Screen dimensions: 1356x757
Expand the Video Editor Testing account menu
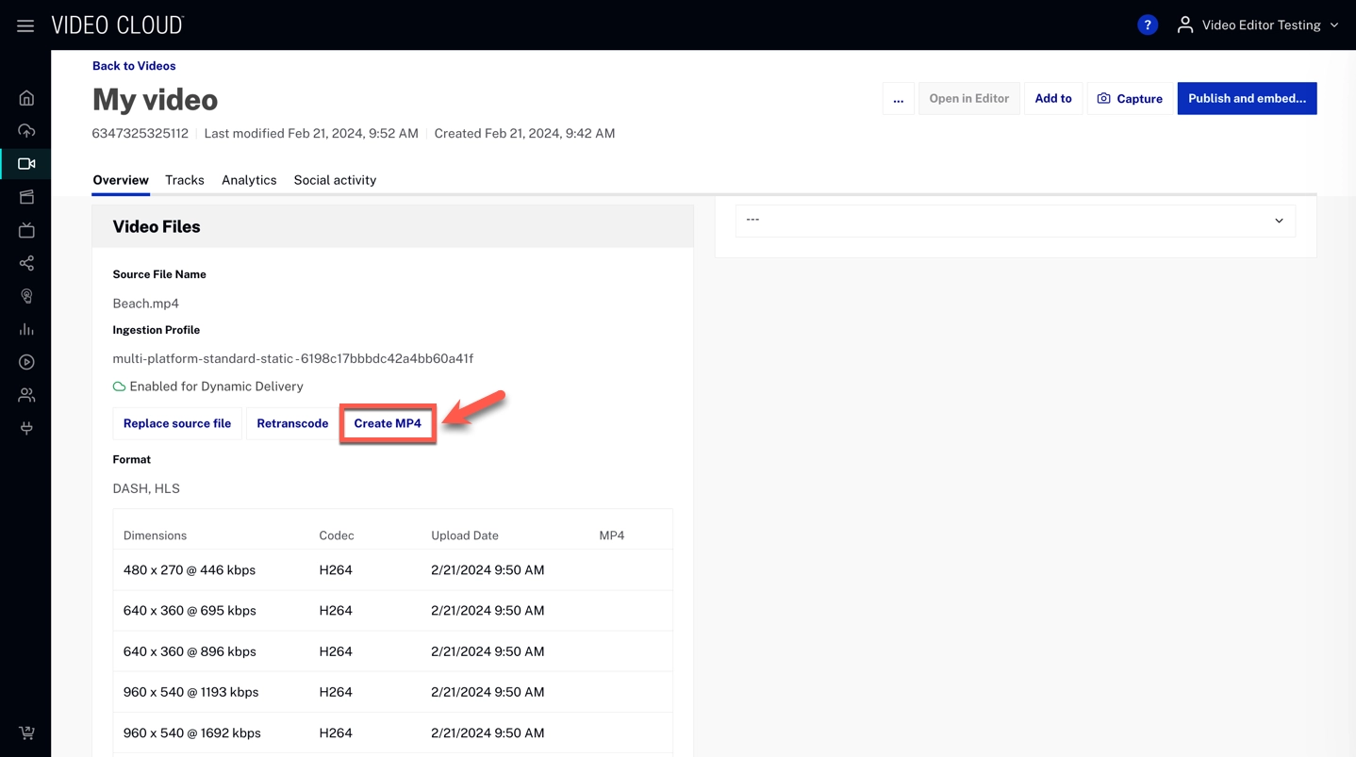pos(1259,25)
